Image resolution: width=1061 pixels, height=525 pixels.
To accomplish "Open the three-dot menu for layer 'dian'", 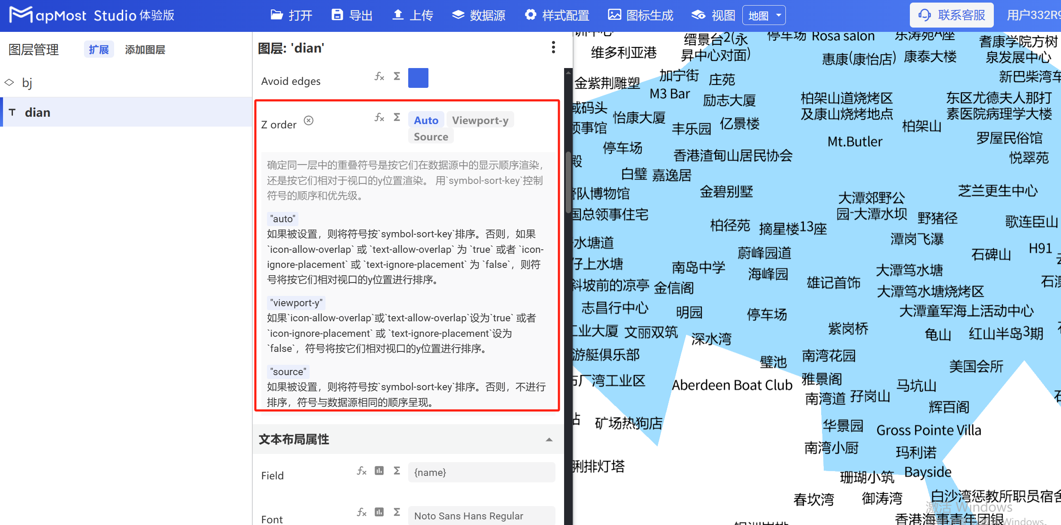I will point(553,47).
